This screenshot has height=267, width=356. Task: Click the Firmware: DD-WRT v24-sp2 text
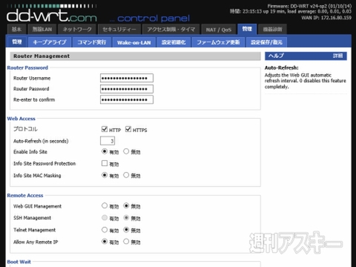(x=309, y=6)
